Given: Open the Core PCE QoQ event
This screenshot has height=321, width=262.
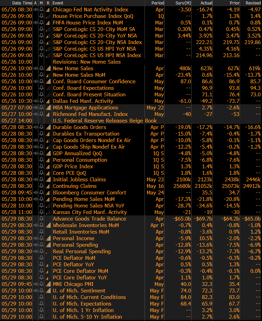Looking at the screenshot, I should pyautogui.click(x=69, y=173).
